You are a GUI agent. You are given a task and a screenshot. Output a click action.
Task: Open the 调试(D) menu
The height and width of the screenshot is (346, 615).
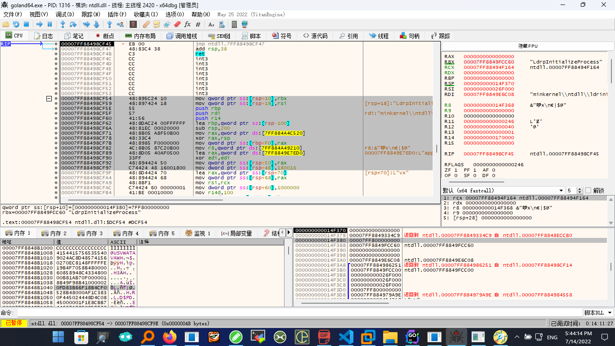[x=65, y=14]
